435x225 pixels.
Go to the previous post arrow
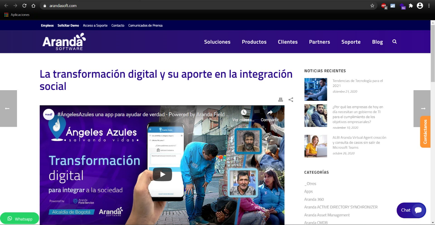click(x=8, y=108)
